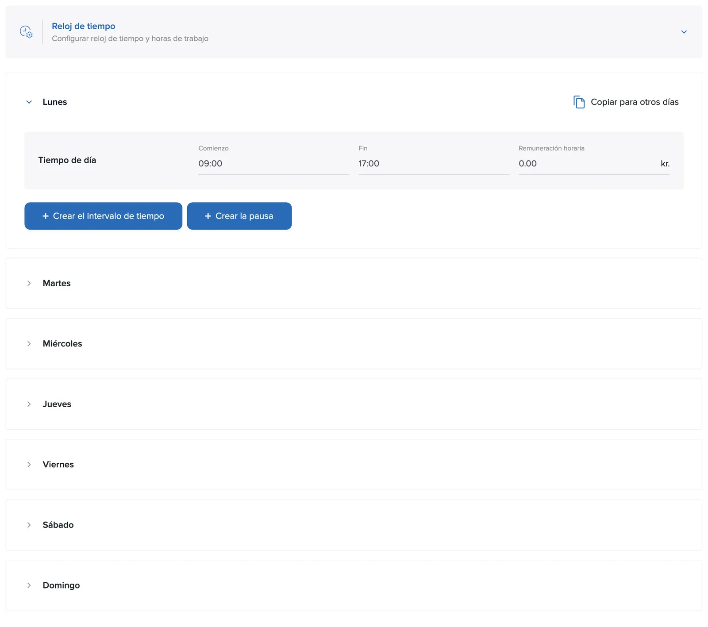This screenshot has height=627, width=708.
Task: Expand the Martes chevron
Action: coord(29,283)
